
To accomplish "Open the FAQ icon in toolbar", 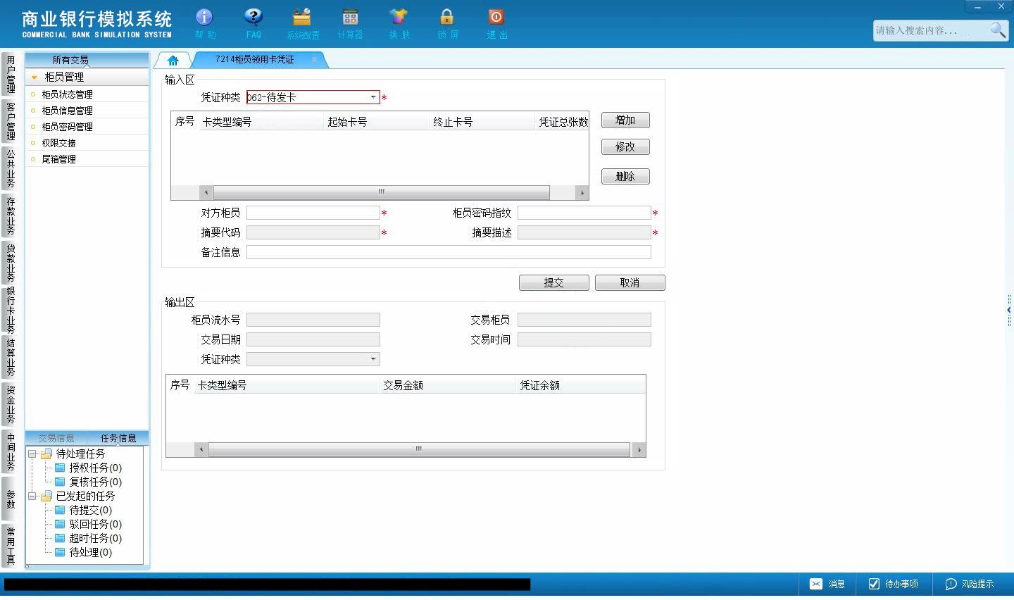I will click(x=253, y=17).
